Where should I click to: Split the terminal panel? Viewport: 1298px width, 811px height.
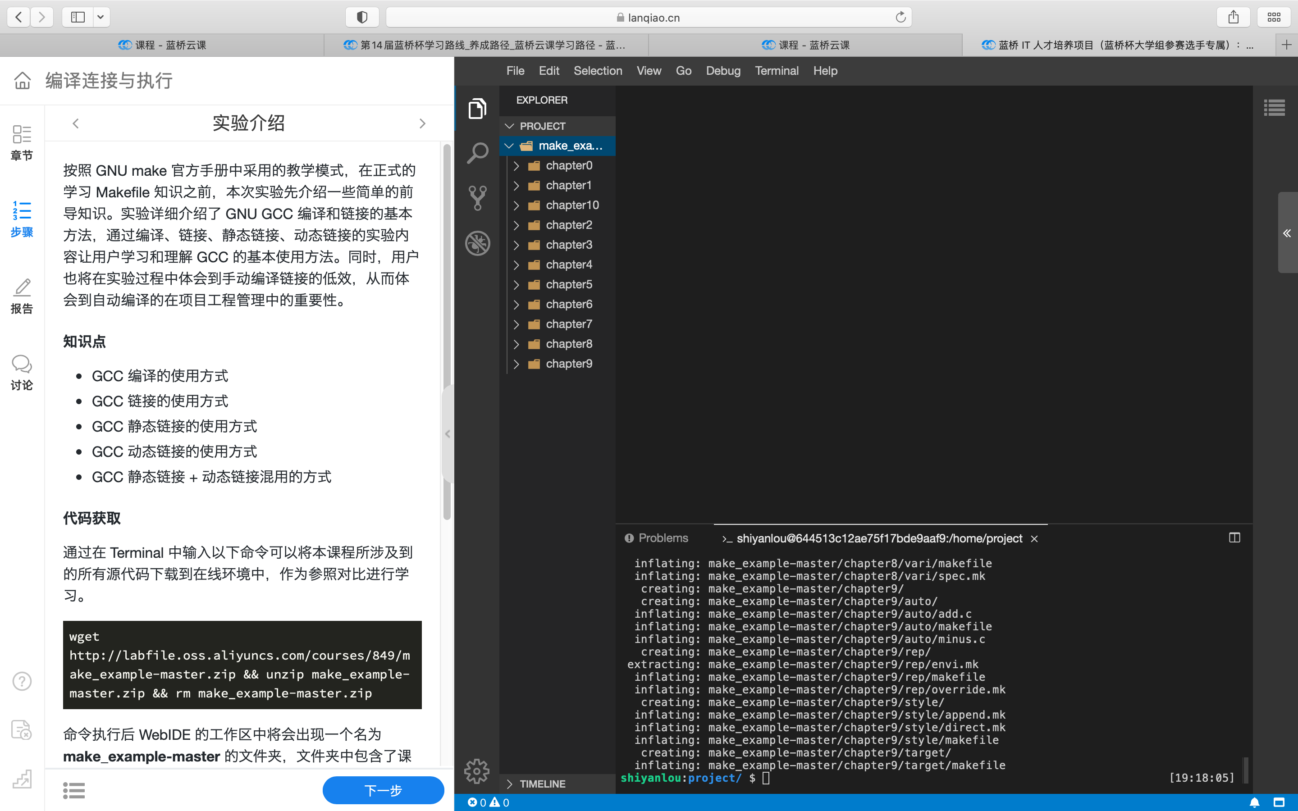click(x=1234, y=538)
